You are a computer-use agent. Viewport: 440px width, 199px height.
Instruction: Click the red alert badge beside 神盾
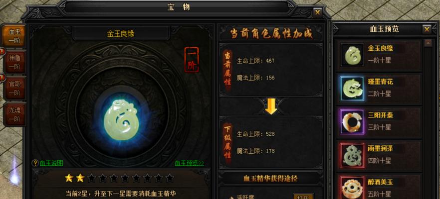pyautogui.click(x=2, y=52)
